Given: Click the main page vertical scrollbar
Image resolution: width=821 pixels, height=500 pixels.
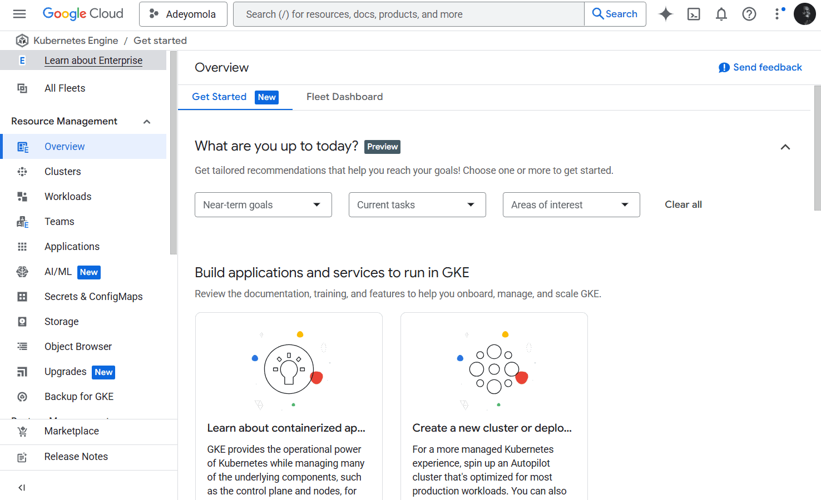Looking at the screenshot, I should 817,148.
